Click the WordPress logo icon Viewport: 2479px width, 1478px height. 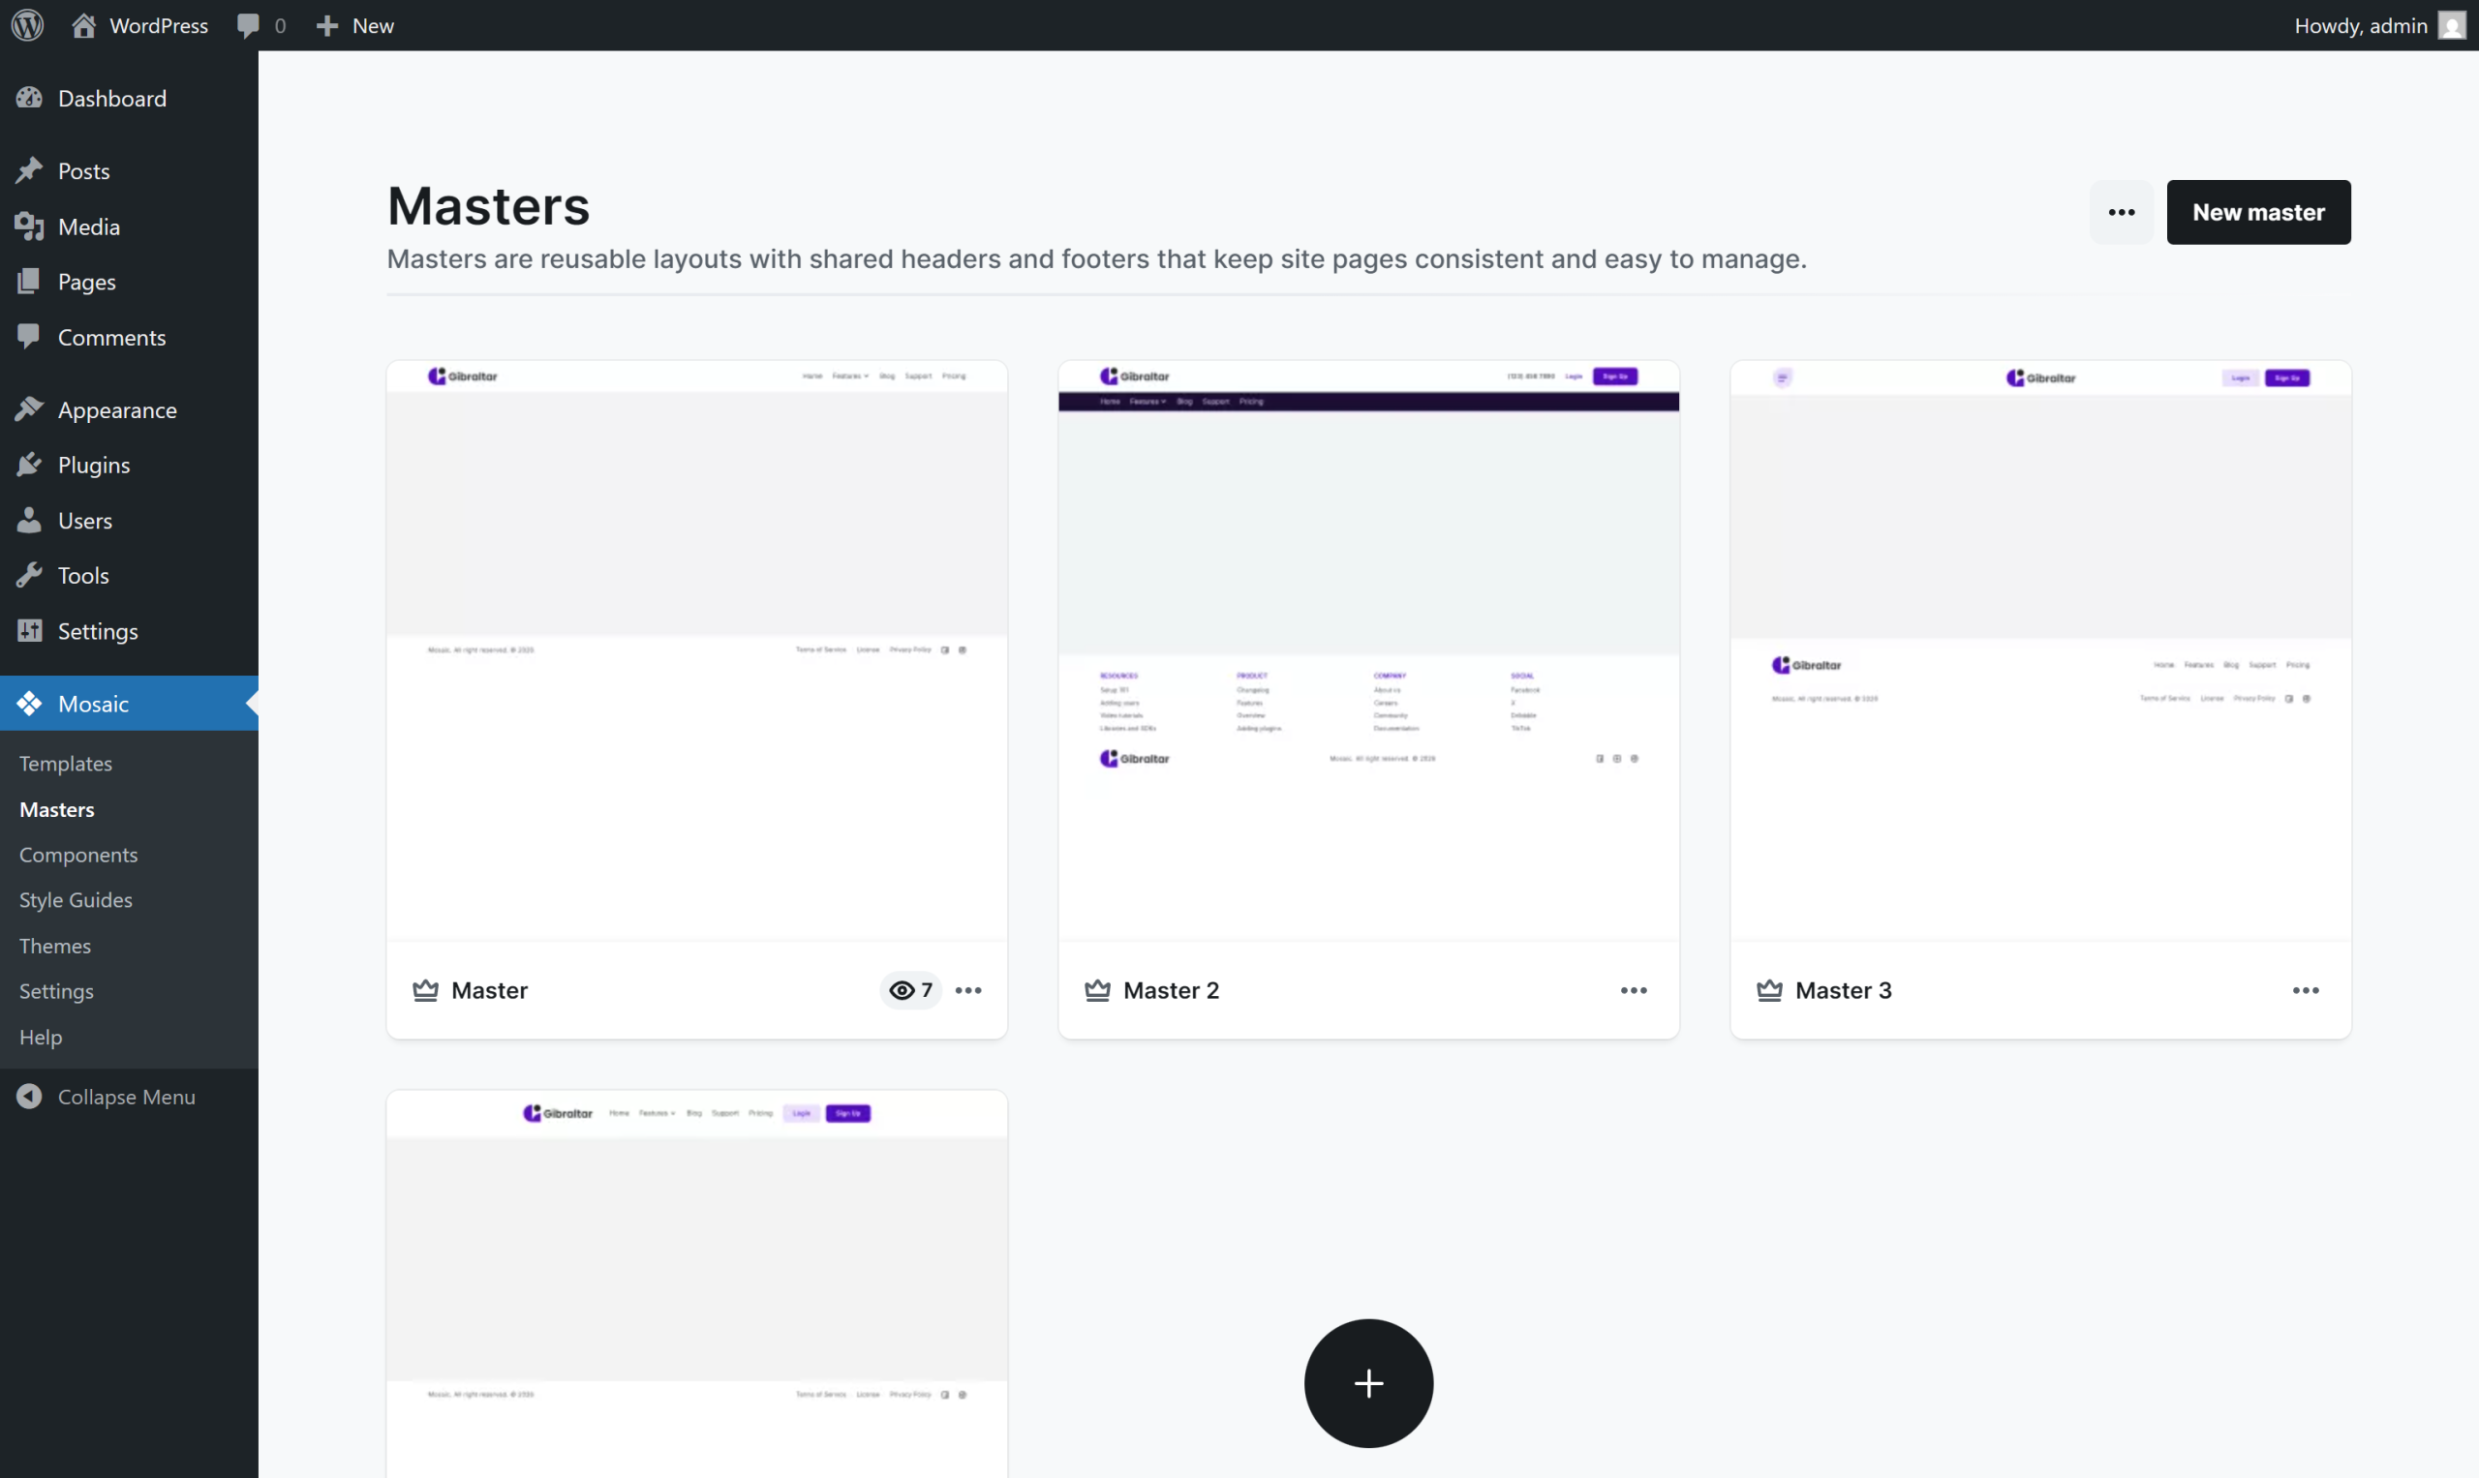[x=28, y=25]
